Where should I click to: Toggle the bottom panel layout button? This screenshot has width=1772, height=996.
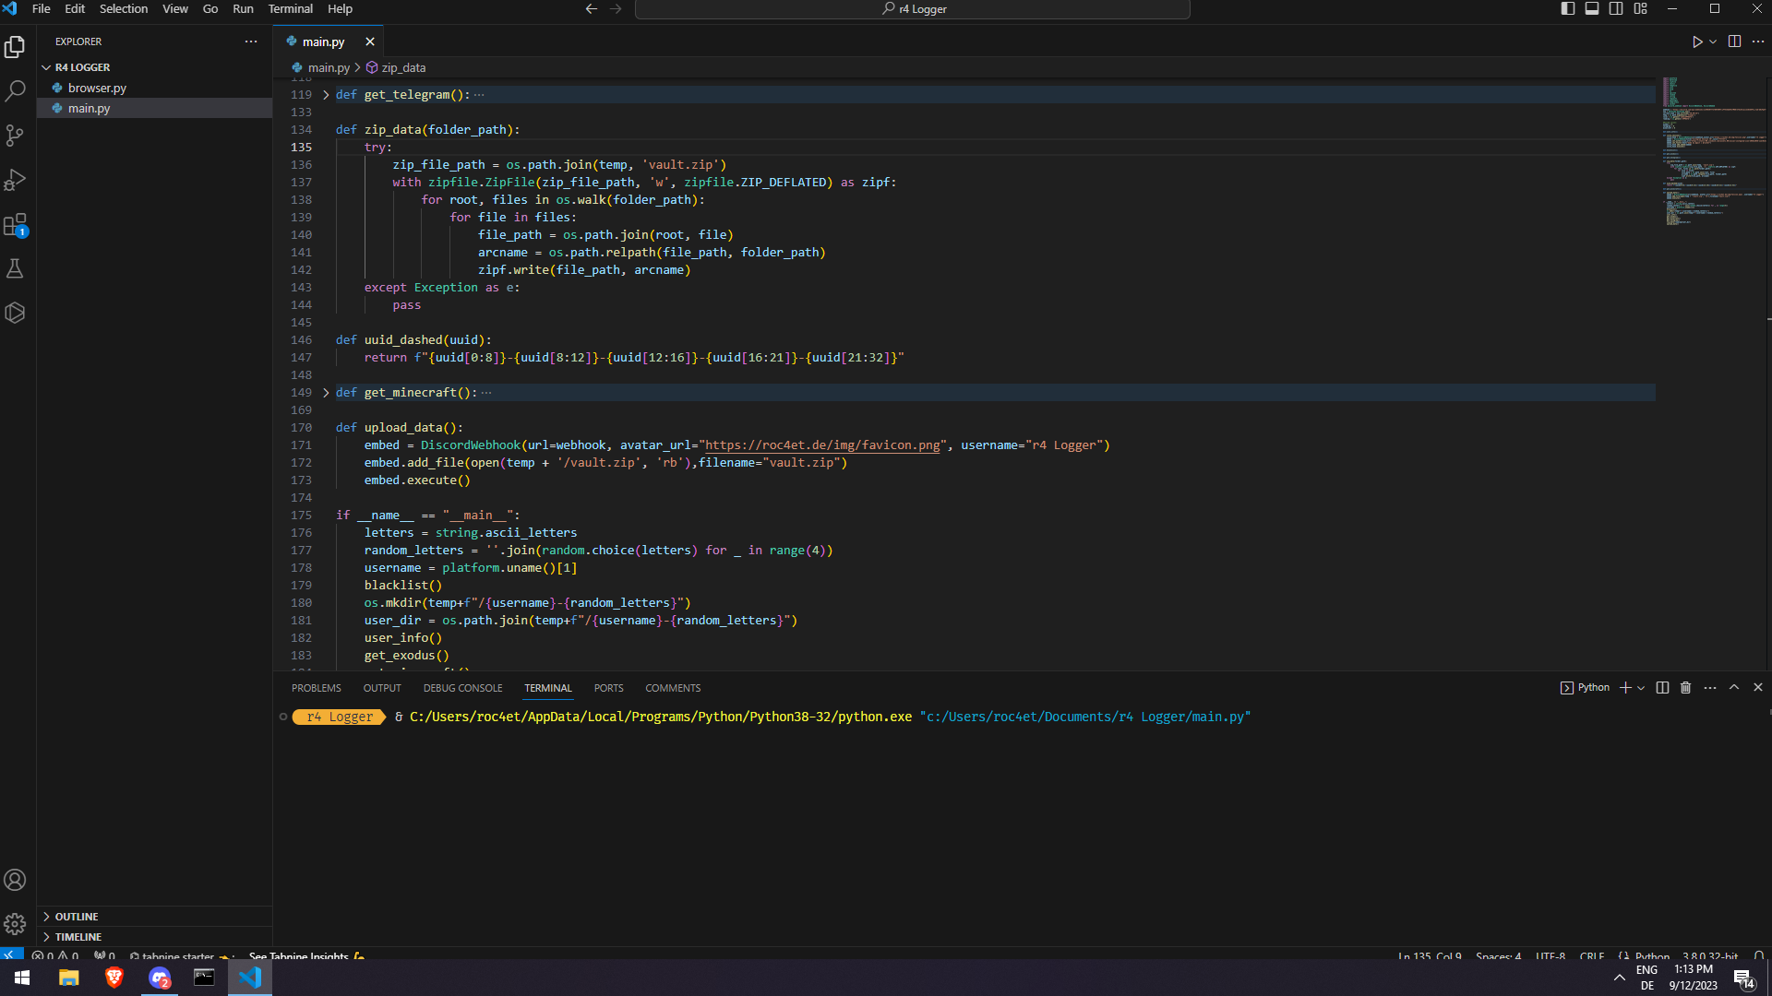pos(1592,8)
